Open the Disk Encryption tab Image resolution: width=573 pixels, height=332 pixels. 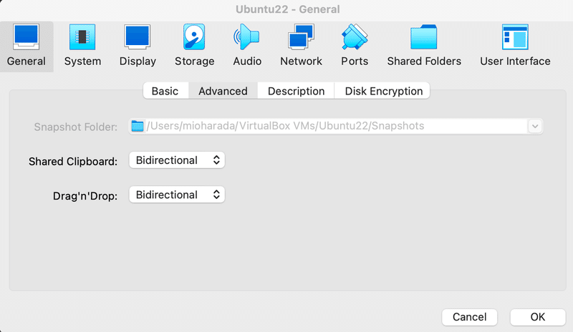pyautogui.click(x=382, y=91)
